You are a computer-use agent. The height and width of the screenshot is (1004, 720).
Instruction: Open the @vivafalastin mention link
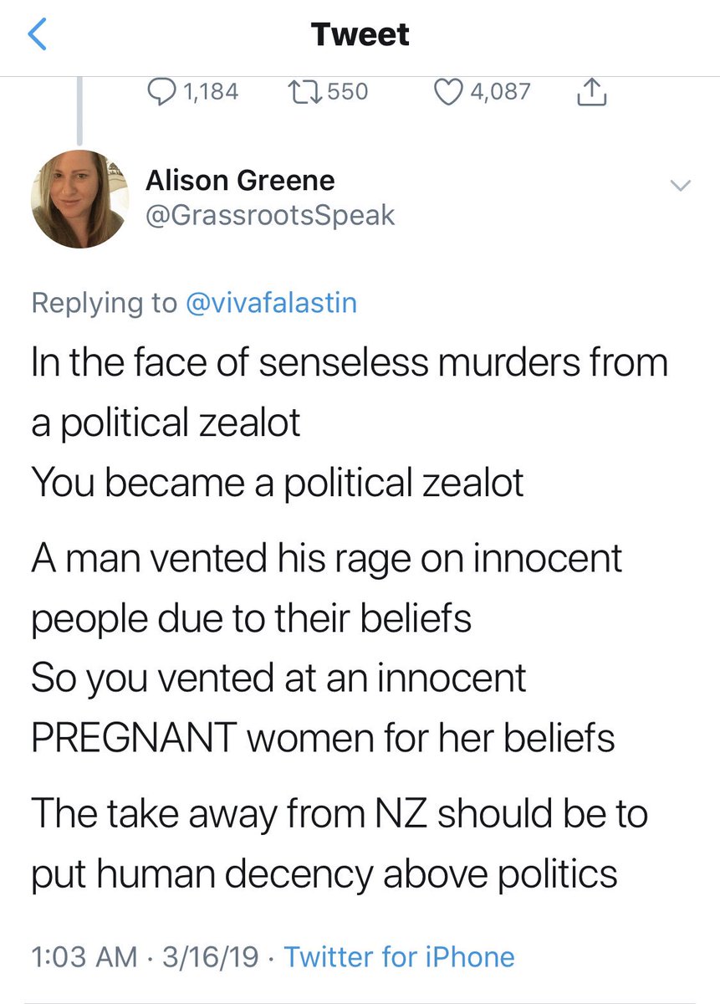pyautogui.click(x=270, y=302)
